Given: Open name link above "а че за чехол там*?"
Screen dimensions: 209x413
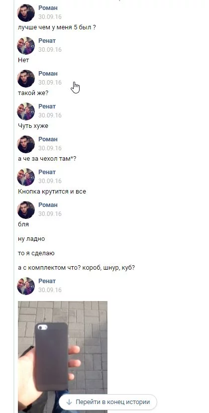Looking at the screenshot, I should click(x=48, y=139).
